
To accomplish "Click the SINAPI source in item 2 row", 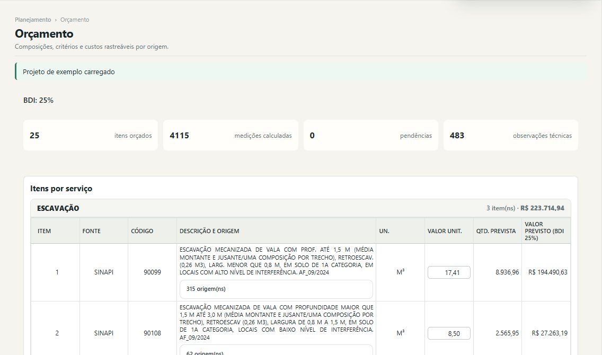I will click(x=104, y=333).
